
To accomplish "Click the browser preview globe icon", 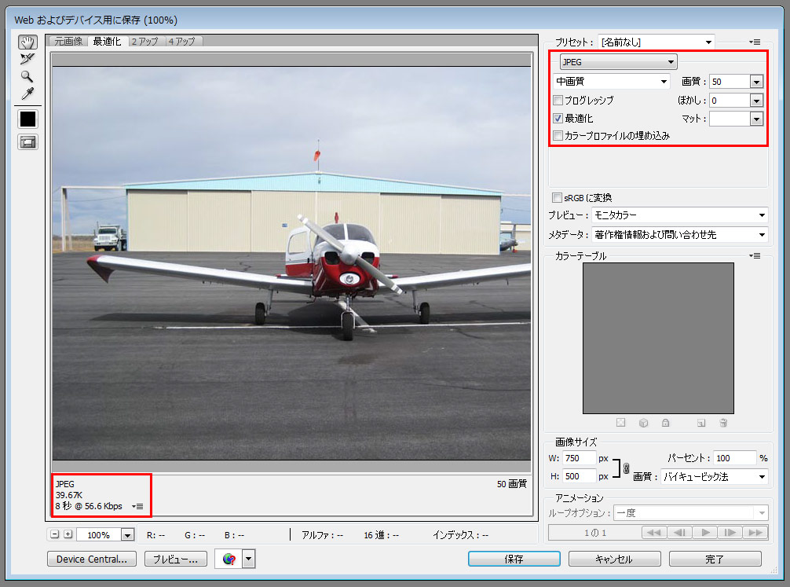I will (229, 559).
